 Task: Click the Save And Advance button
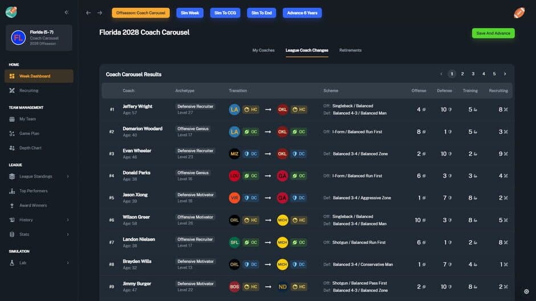coord(493,33)
